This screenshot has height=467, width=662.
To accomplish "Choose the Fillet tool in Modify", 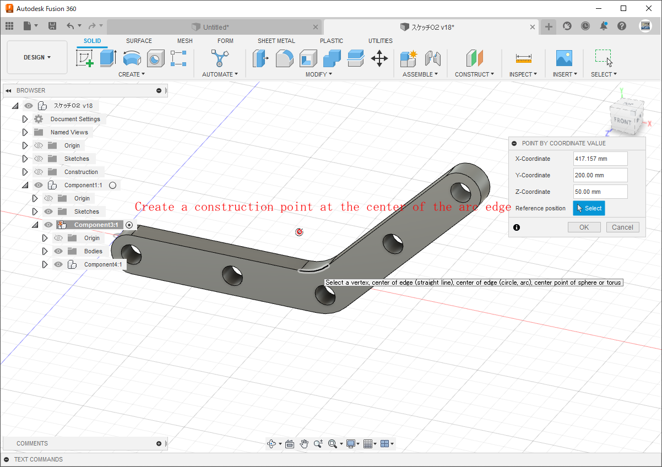I will 284,58.
